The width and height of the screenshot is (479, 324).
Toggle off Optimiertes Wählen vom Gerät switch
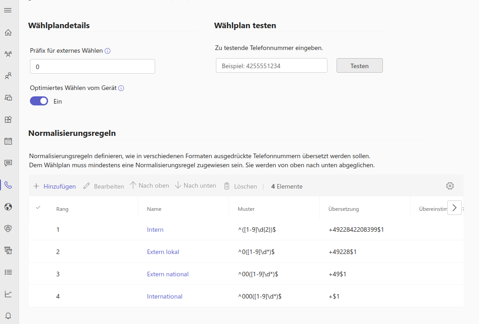pos(39,101)
